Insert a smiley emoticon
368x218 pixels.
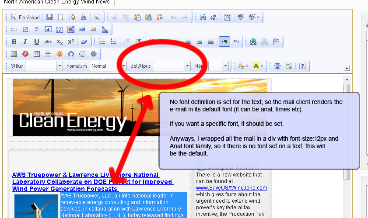[x=60, y=54]
